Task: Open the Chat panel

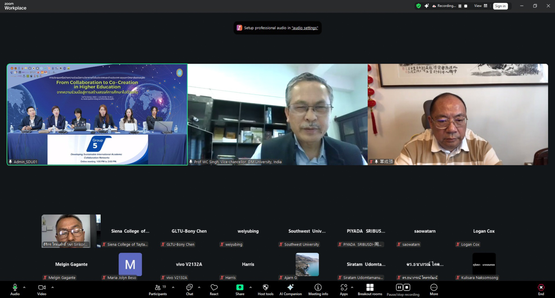Action: coord(189,289)
